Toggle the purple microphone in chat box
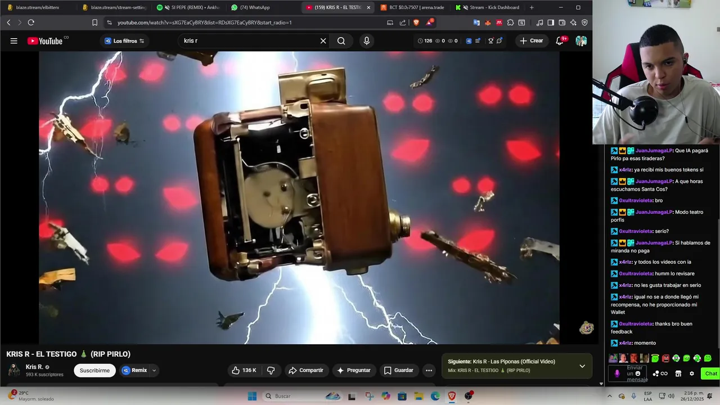Image resolution: width=720 pixels, height=405 pixels. point(617,373)
